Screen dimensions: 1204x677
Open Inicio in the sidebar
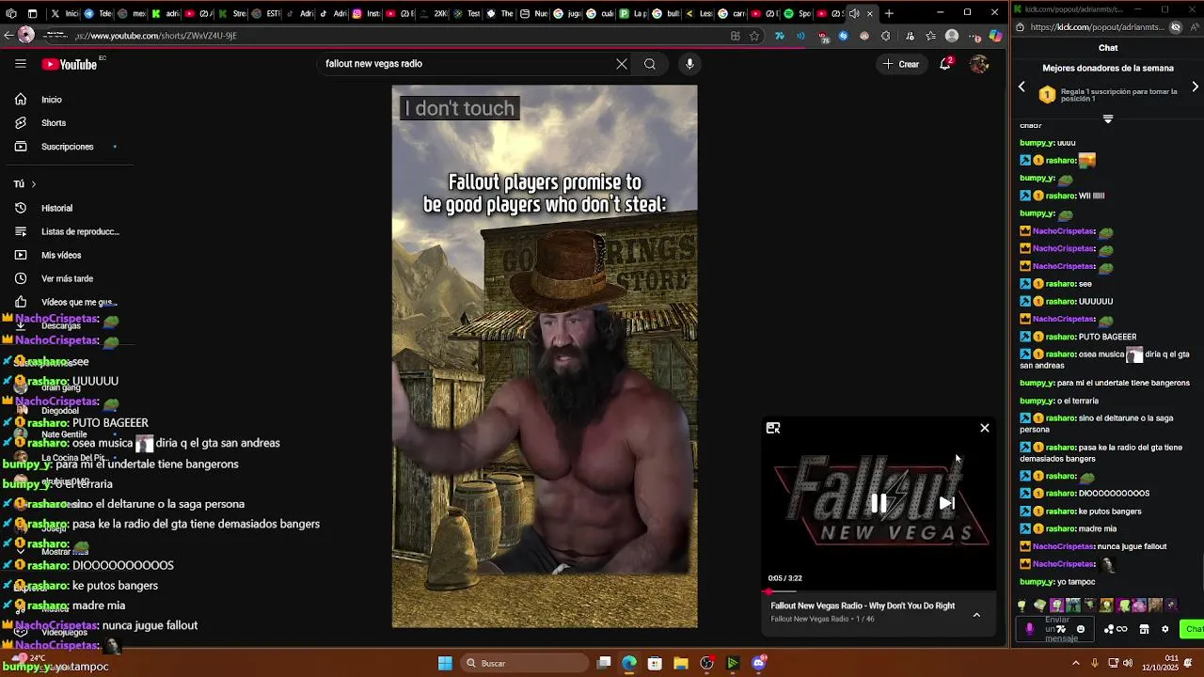(51, 100)
